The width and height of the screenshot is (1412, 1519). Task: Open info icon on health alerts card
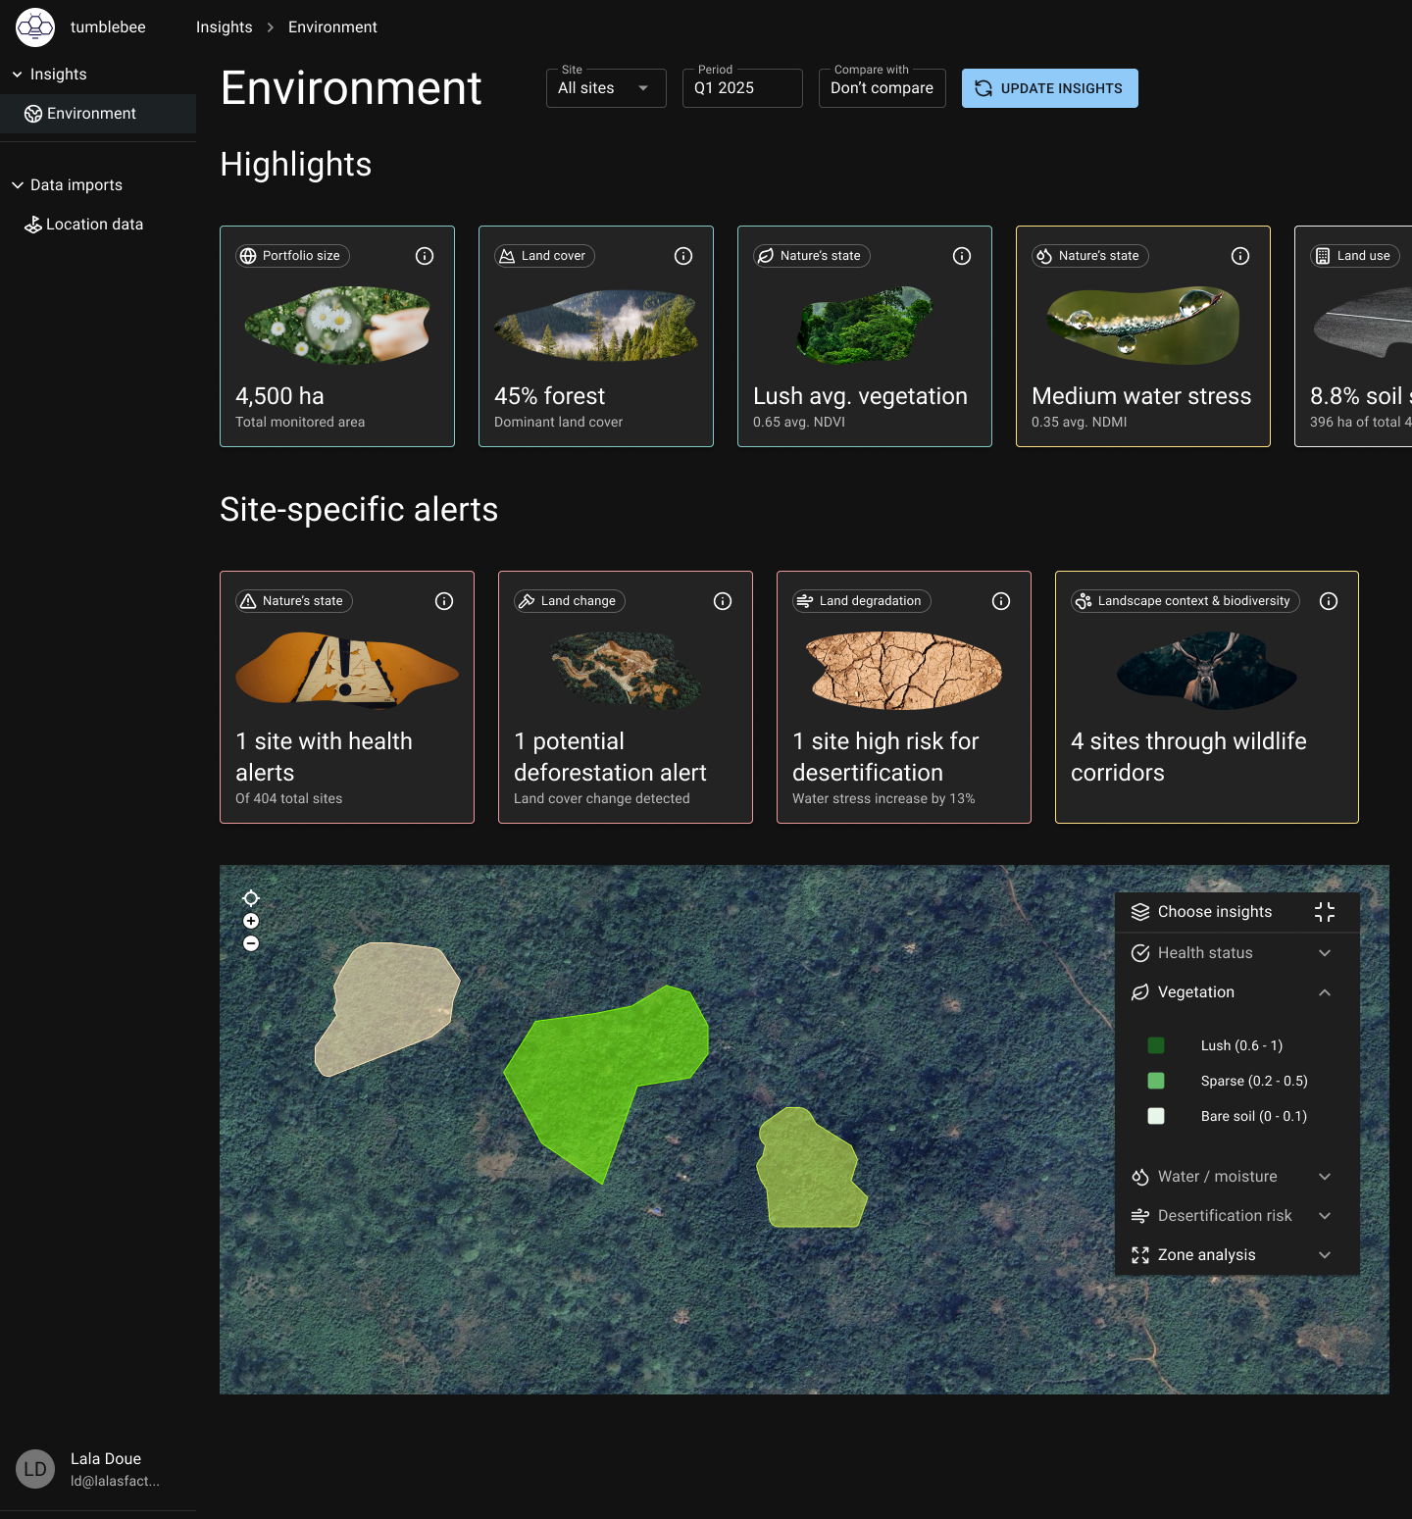point(444,601)
